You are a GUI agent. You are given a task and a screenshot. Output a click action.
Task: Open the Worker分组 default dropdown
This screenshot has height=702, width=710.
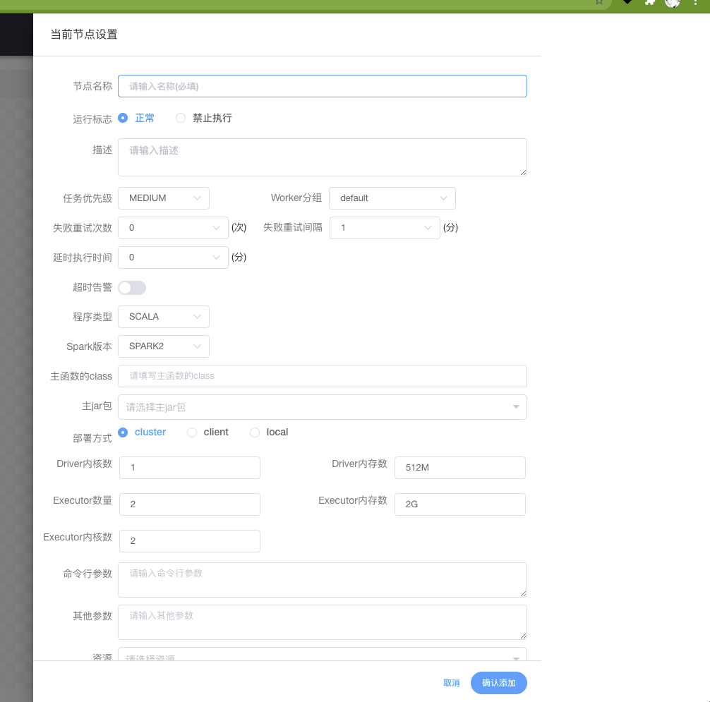[x=392, y=198]
